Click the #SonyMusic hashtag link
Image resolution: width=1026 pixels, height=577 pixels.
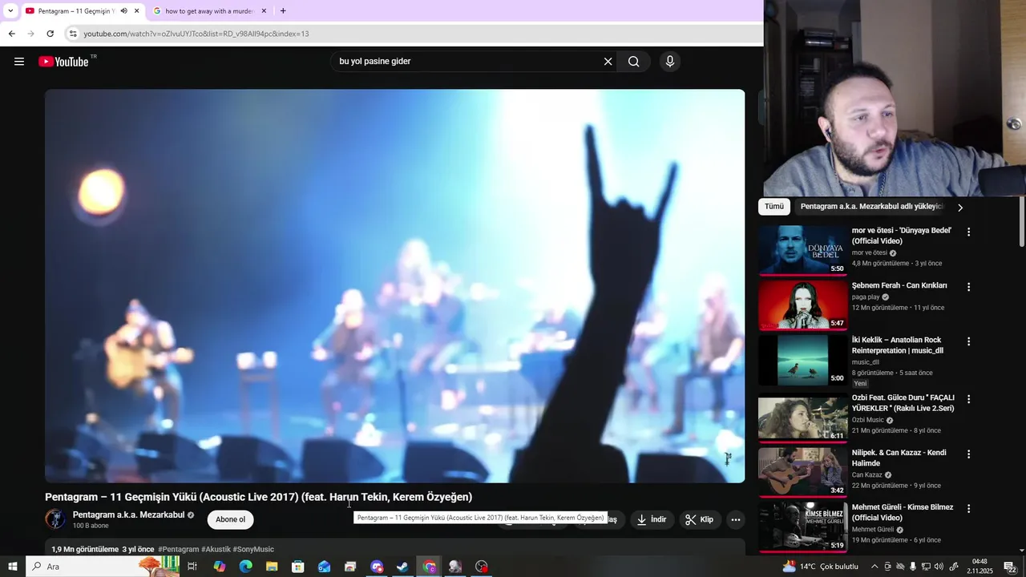pyautogui.click(x=253, y=550)
